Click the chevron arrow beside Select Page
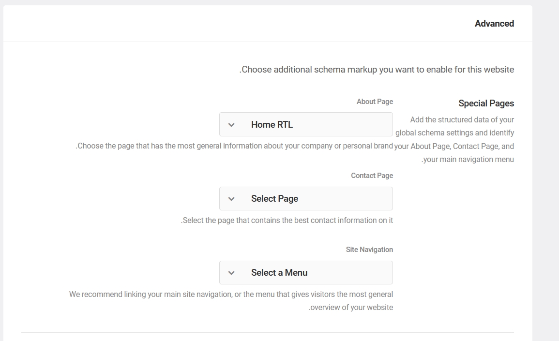559x341 pixels. click(231, 199)
